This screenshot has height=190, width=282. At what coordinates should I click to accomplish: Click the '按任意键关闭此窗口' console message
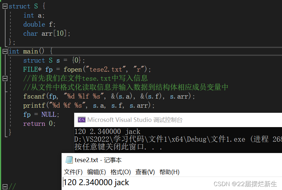click(118, 147)
